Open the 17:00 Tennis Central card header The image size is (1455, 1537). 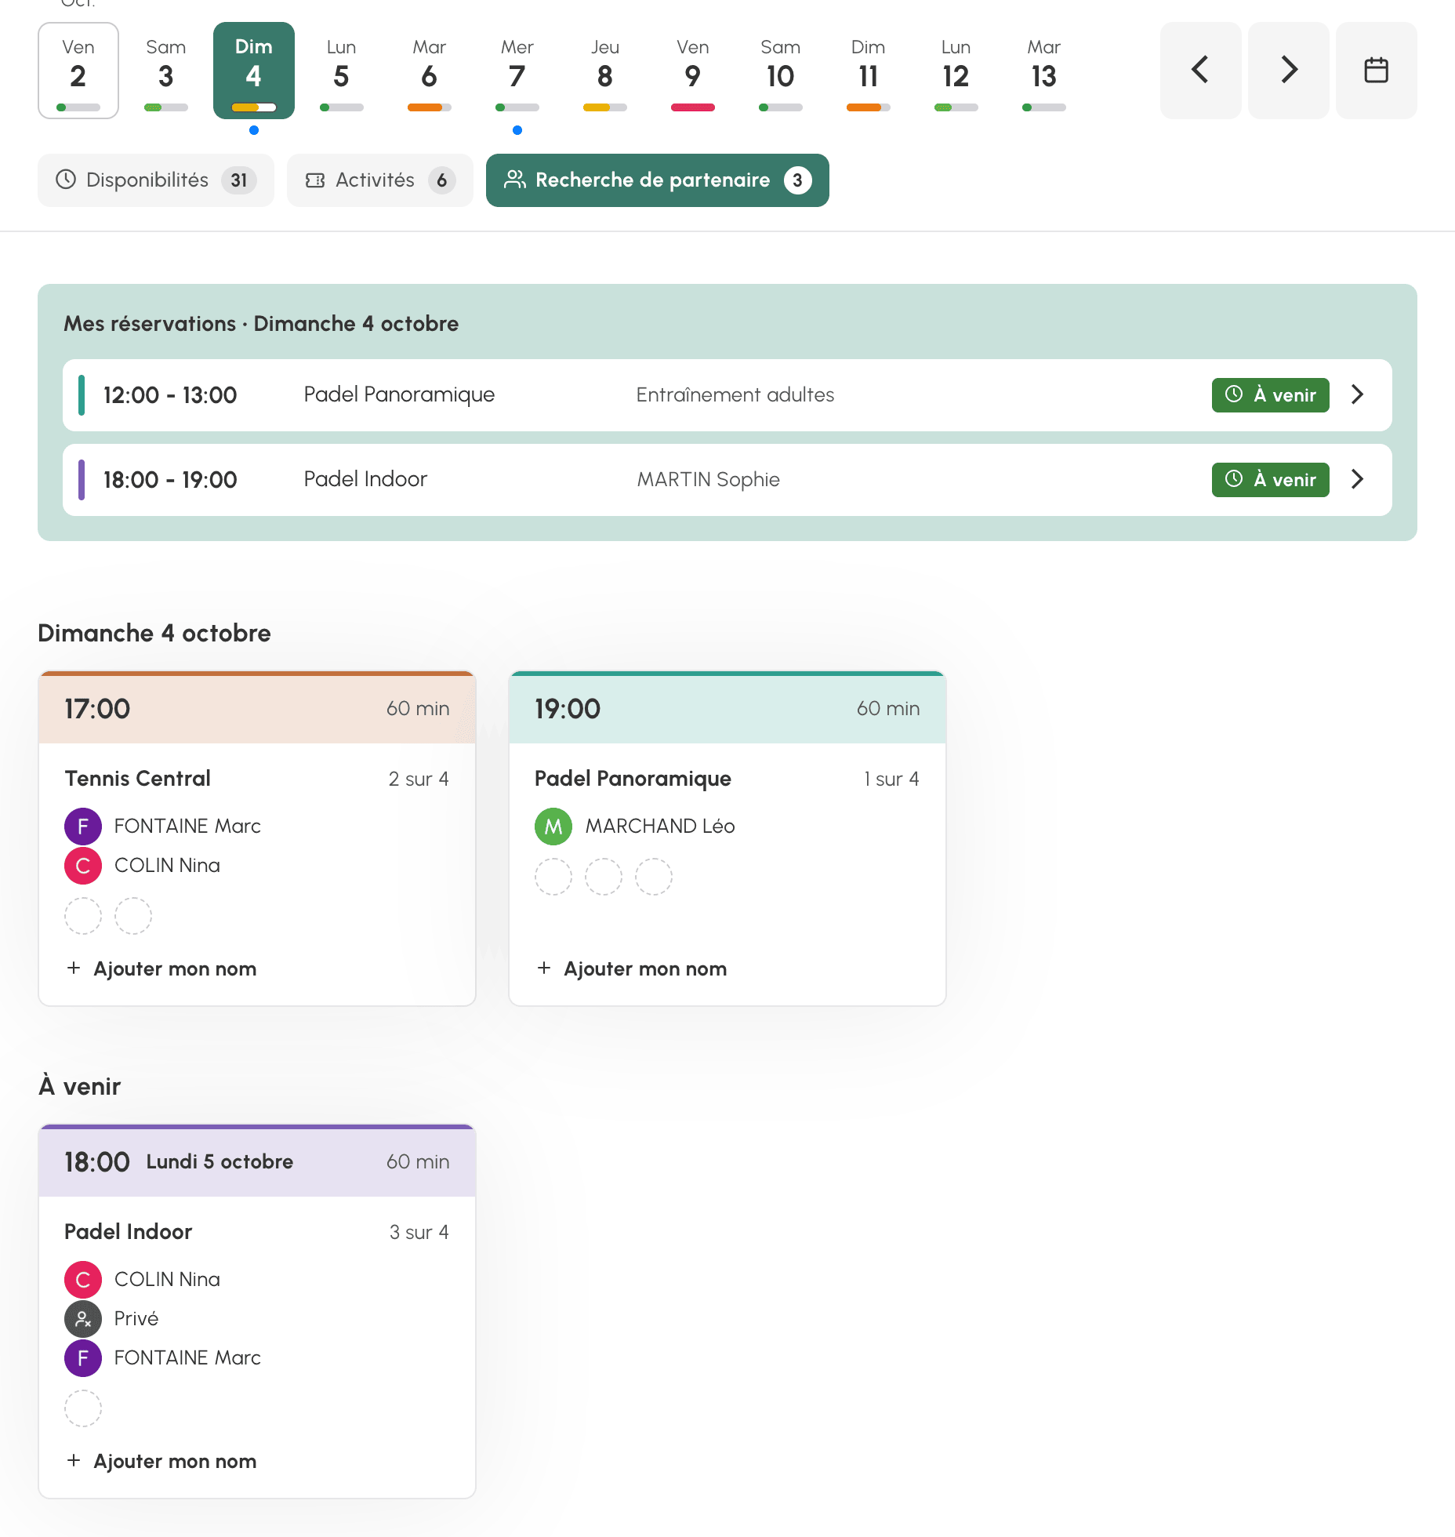click(257, 708)
